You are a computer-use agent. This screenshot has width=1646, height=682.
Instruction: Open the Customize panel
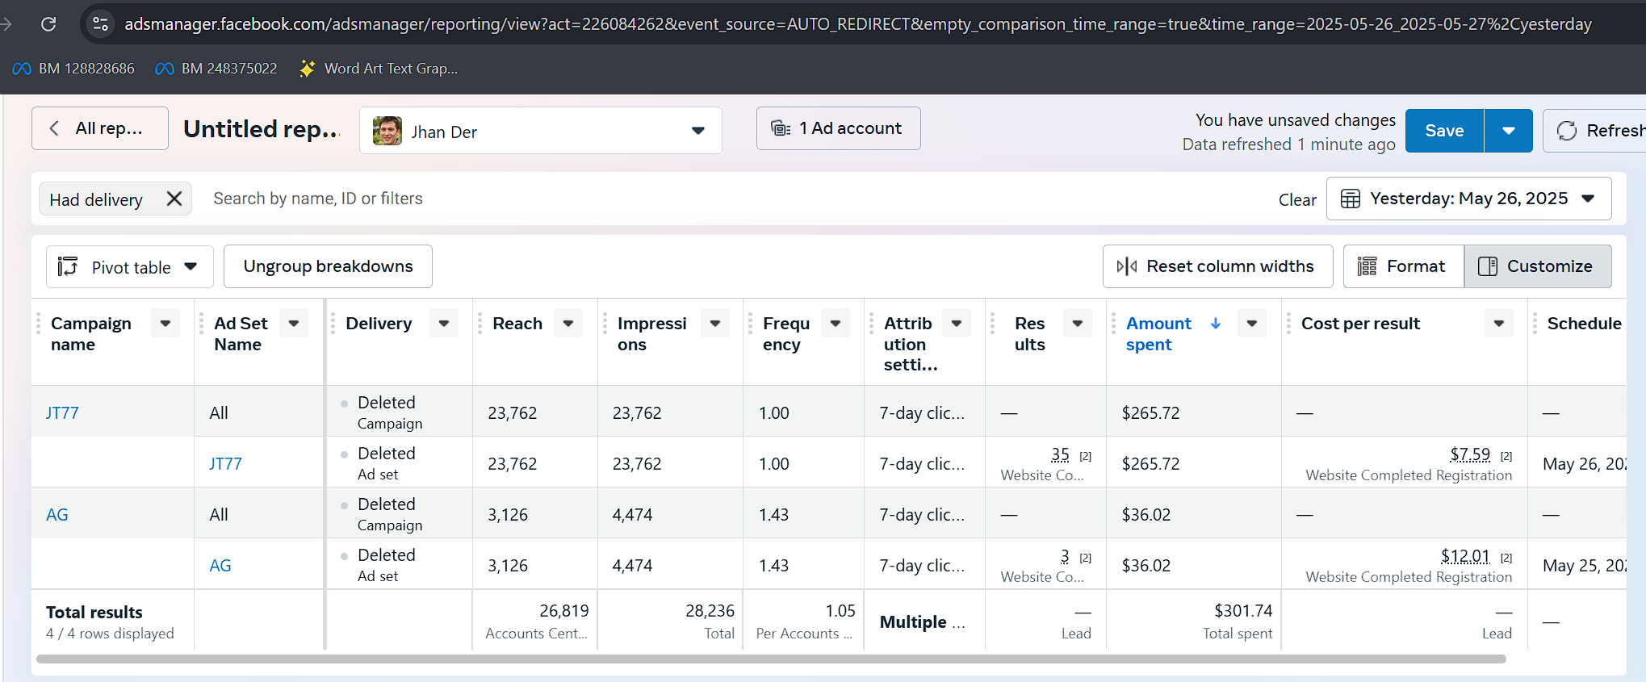coord(1537,266)
